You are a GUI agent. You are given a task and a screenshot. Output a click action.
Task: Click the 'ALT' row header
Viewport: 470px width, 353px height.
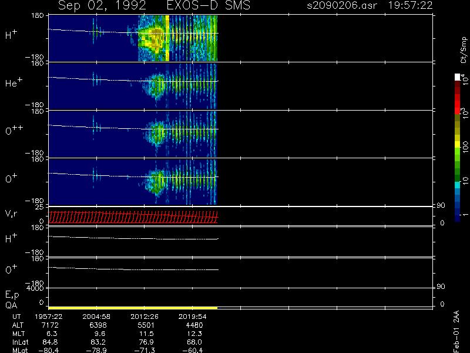tap(18, 325)
